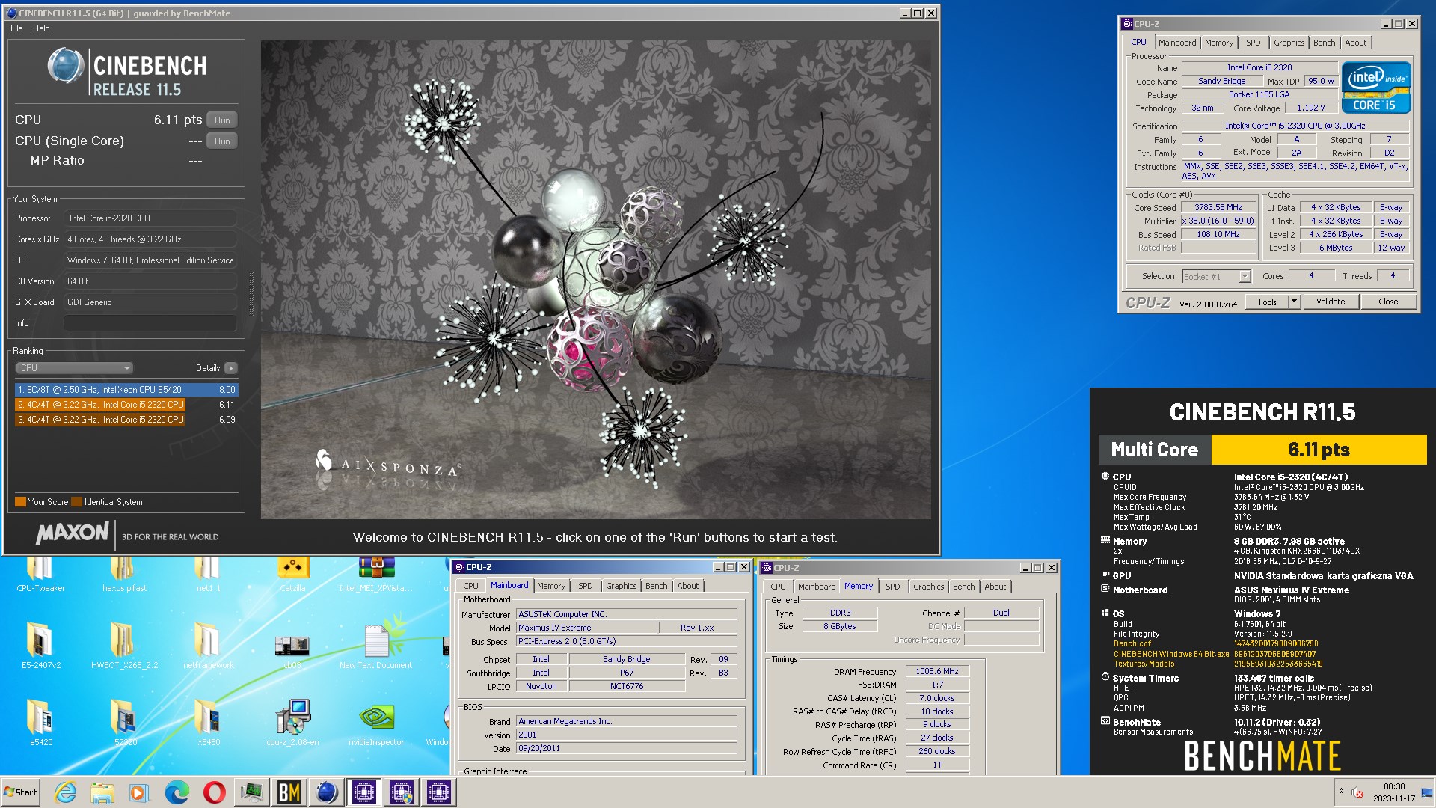The image size is (1436, 808).
Task: Click the Cinebench globe logo icon
Action: [66, 66]
